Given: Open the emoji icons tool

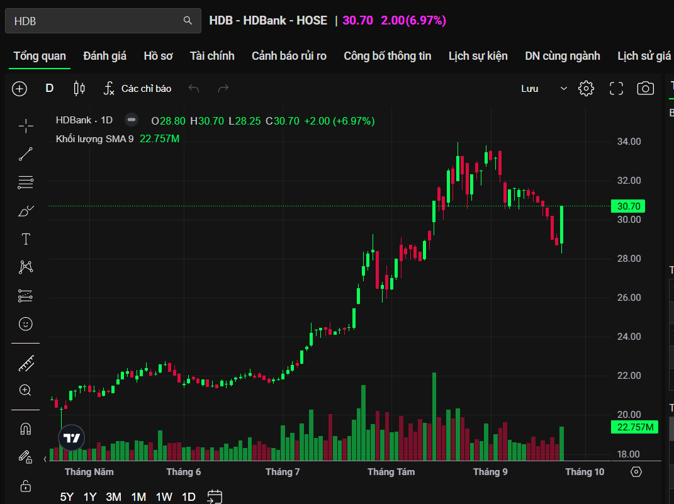Looking at the screenshot, I should (x=26, y=324).
